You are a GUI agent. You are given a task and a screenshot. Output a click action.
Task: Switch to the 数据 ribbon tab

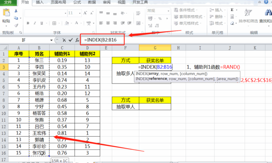[x=92, y=2]
